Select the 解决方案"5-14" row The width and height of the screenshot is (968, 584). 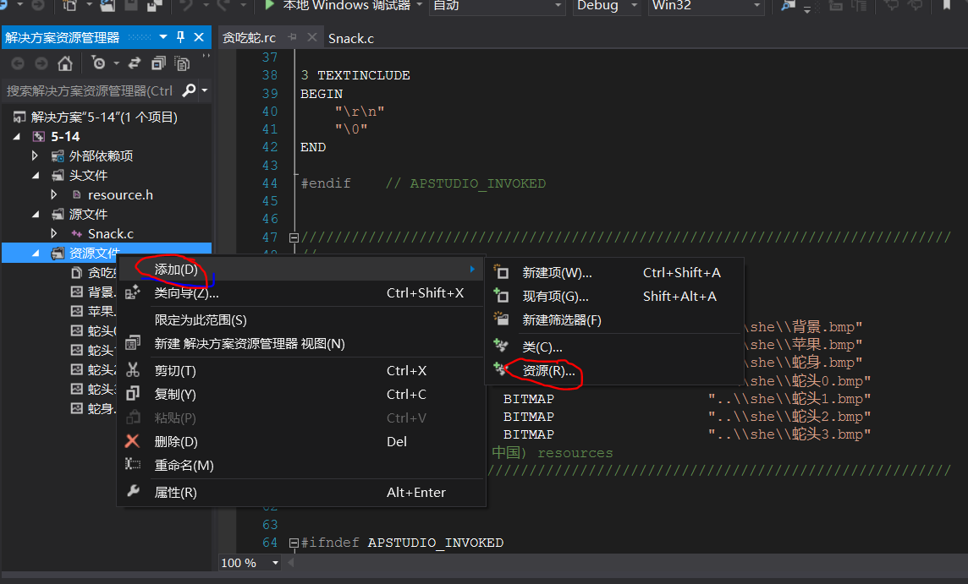pyautogui.click(x=104, y=117)
